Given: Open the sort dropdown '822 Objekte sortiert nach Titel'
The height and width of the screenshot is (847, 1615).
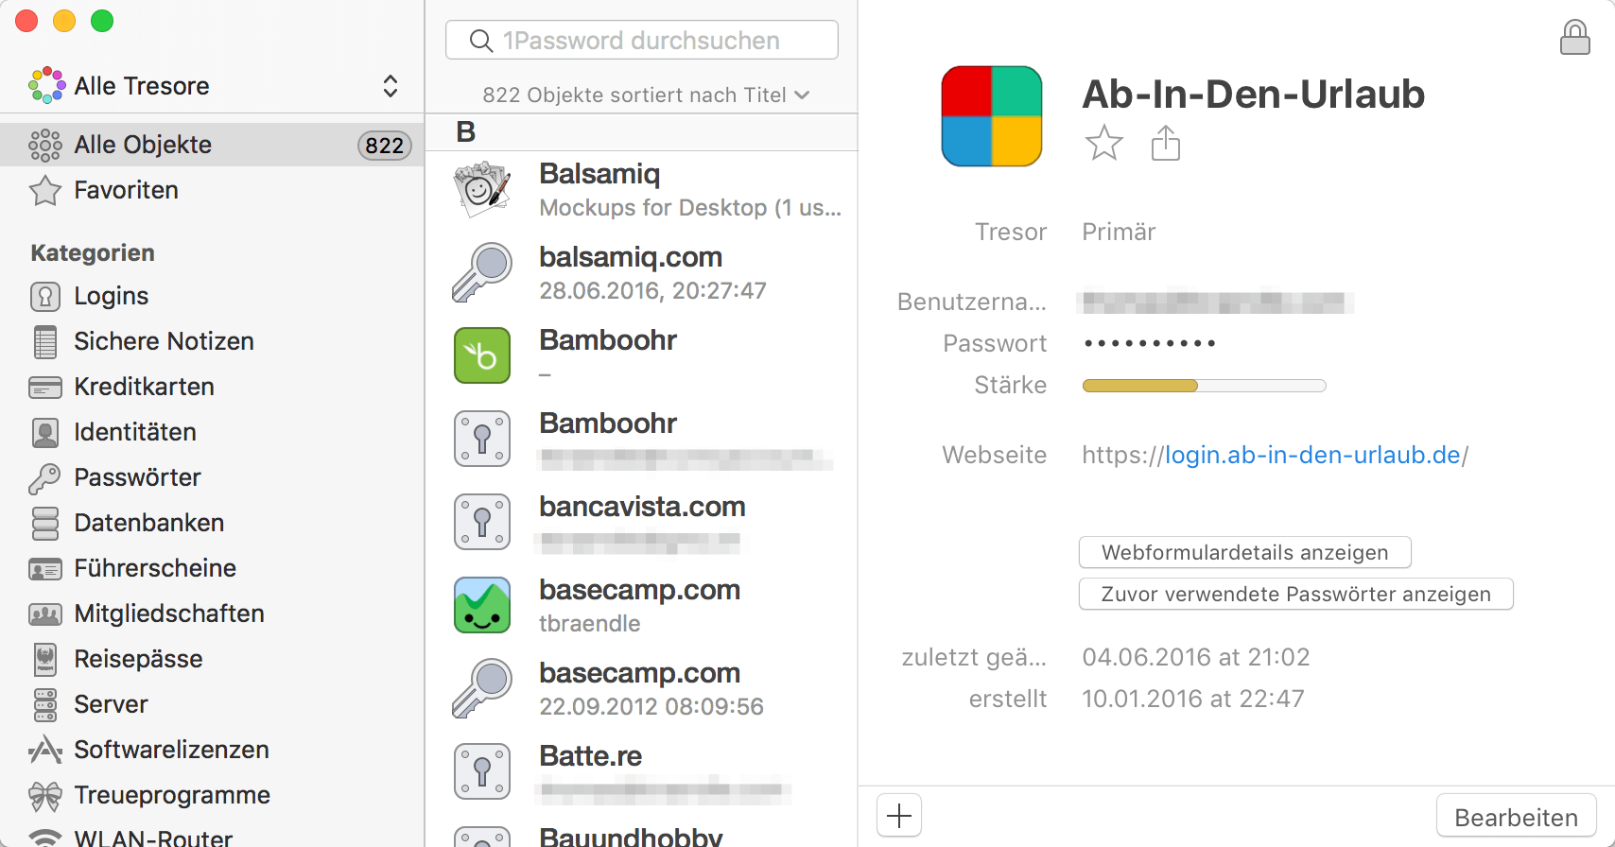Looking at the screenshot, I should point(646,95).
